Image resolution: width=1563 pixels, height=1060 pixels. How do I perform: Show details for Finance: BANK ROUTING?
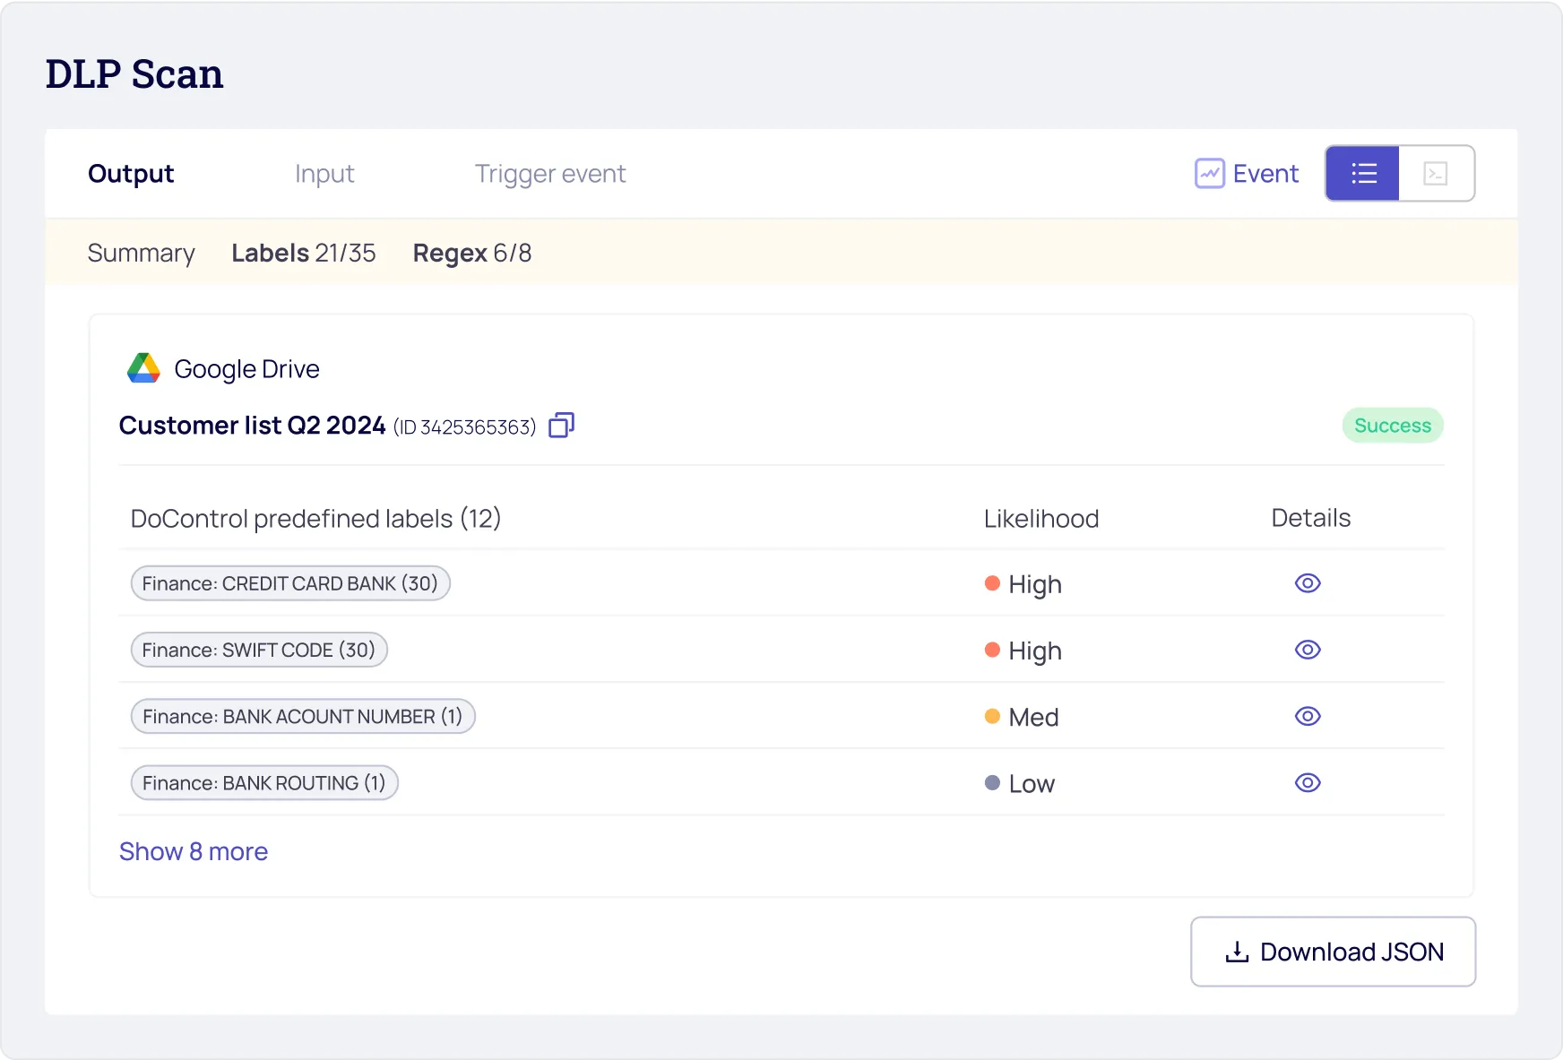[1308, 782]
